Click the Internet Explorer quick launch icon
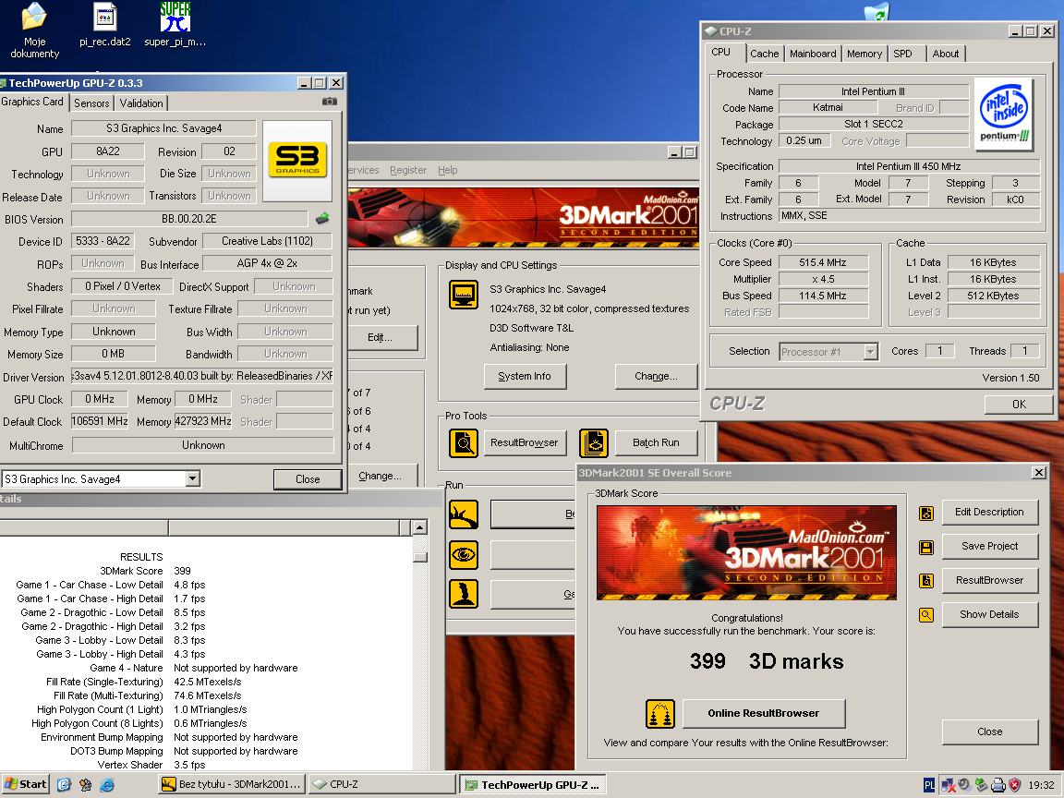 [107, 784]
